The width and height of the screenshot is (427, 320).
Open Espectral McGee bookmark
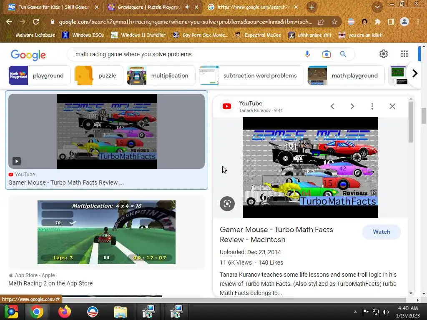point(258,35)
